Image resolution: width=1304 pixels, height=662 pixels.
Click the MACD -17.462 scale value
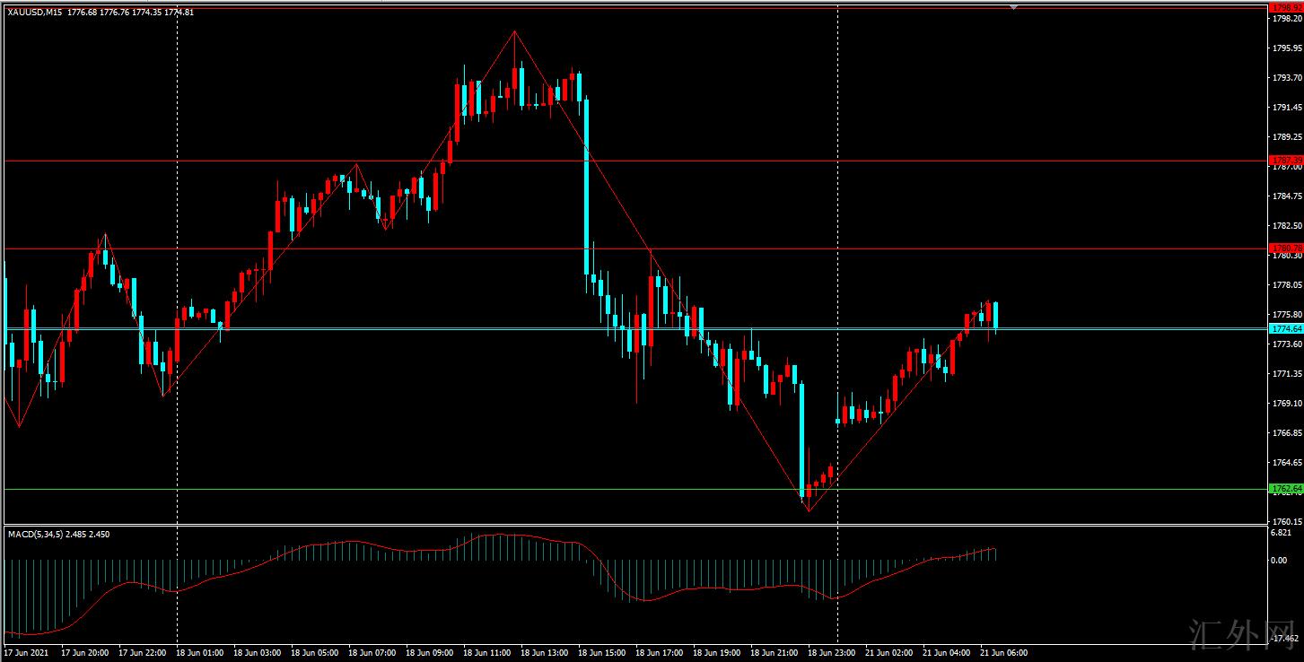(1282, 640)
